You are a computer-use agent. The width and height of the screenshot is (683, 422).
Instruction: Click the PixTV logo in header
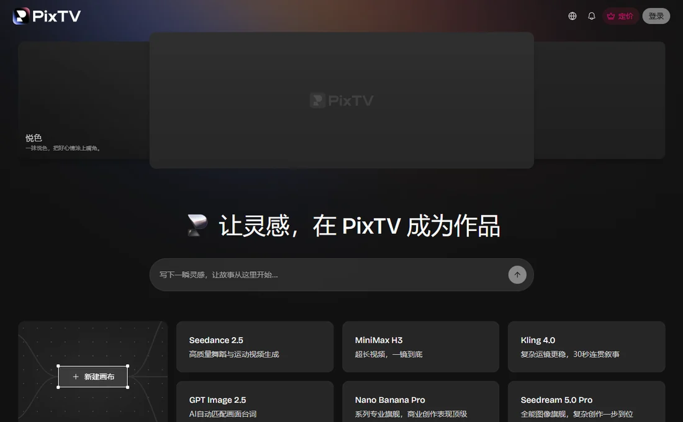point(47,16)
